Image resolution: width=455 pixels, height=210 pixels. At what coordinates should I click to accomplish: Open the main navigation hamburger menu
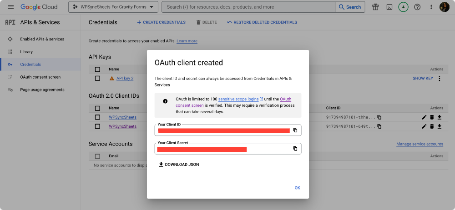click(x=11, y=7)
